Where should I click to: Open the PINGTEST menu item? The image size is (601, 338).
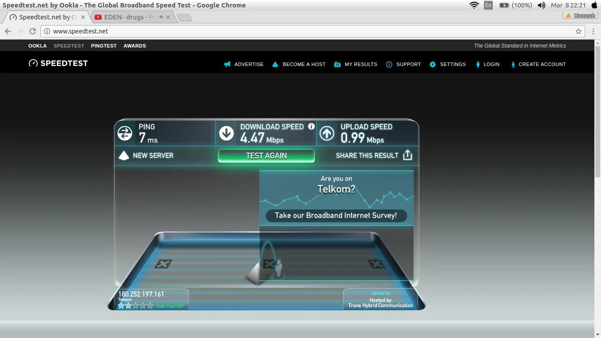[104, 46]
